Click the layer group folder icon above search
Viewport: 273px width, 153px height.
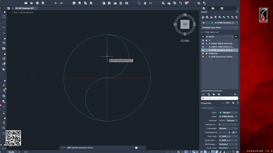click(214, 94)
